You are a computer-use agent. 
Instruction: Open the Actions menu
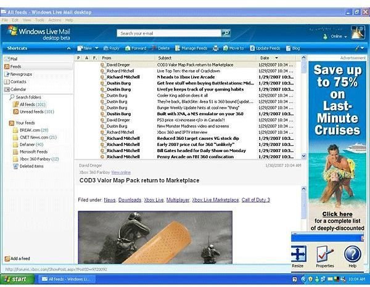(55, 20)
